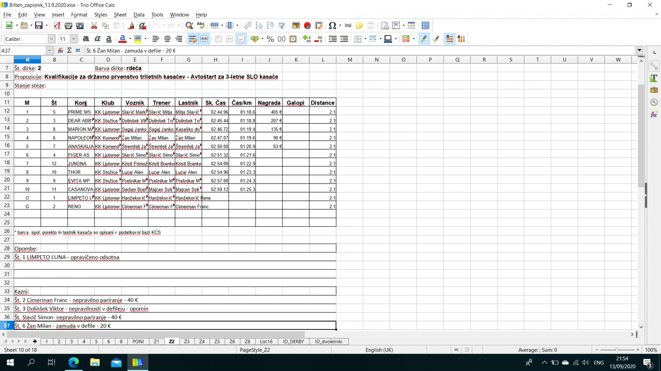Expand the formula bar input line
Viewport: 661px width, 371px height.
coord(640,51)
